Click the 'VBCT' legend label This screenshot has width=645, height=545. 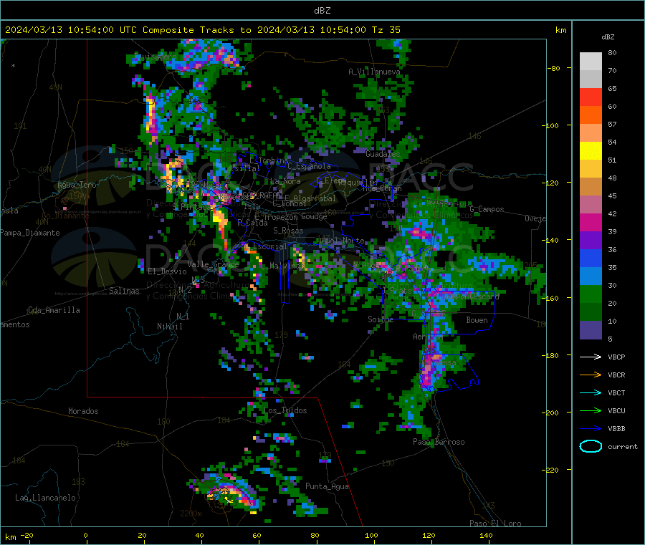tap(616, 392)
